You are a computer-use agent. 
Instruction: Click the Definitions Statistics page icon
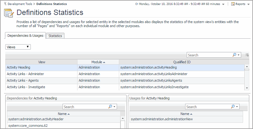tap(9, 13)
